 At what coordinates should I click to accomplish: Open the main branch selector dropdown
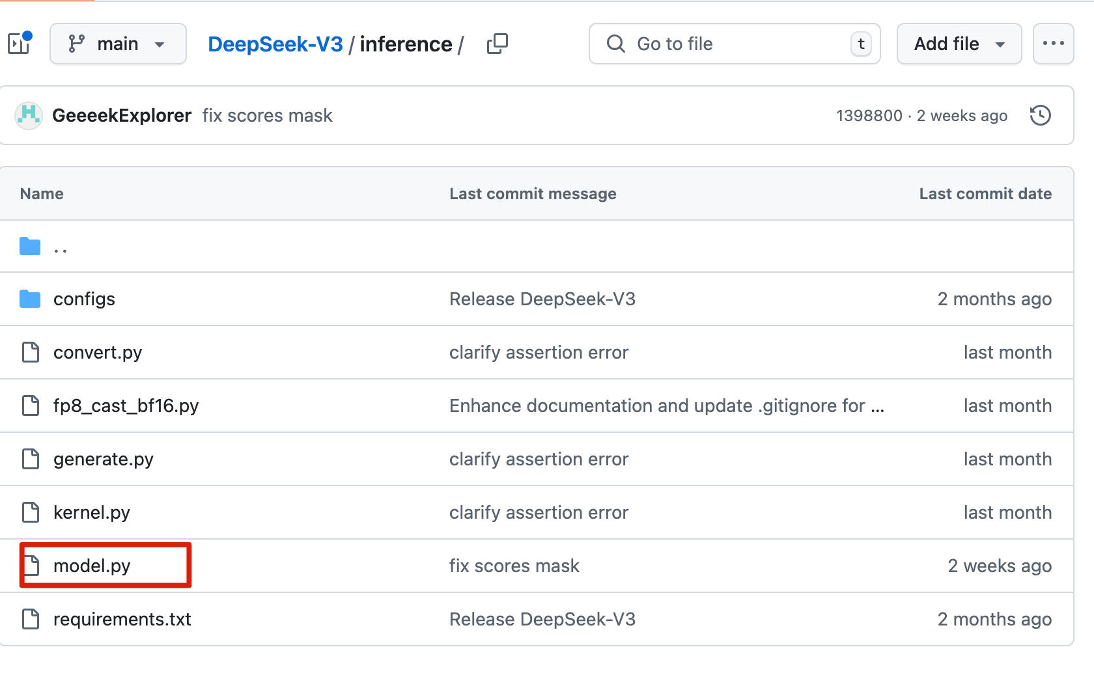tap(118, 44)
